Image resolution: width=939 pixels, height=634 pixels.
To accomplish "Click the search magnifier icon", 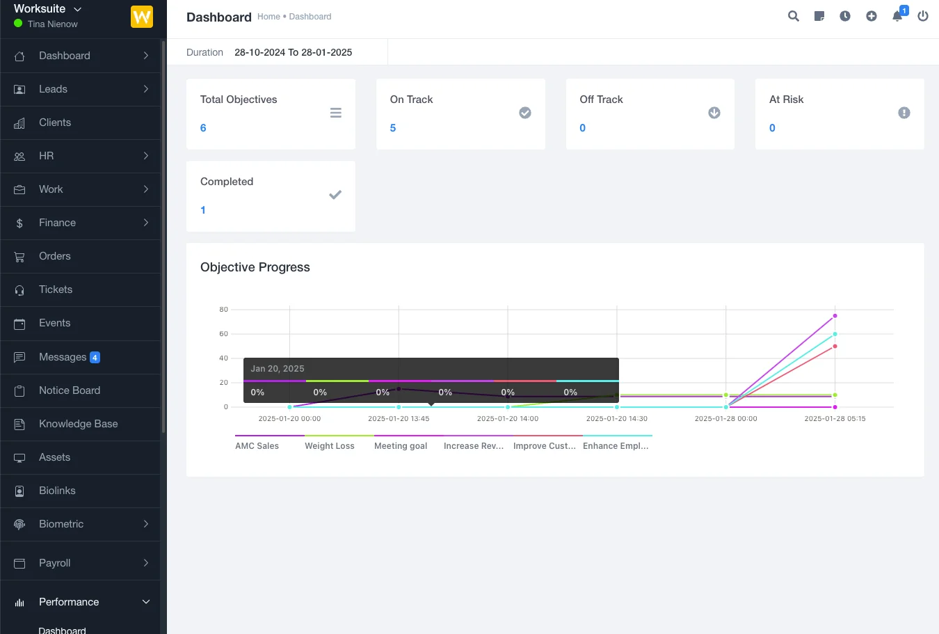I will 793,16.
